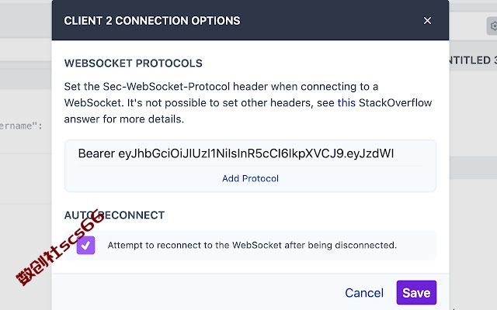Select the WEBSOCKET PROTOCOLS section heading
The width and height of the screenshot is (497, 310).
click(133, 64)
